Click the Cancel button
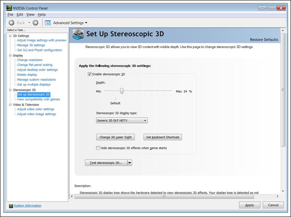Viewport: 291px width, 217px height. (x=273, y=205)
